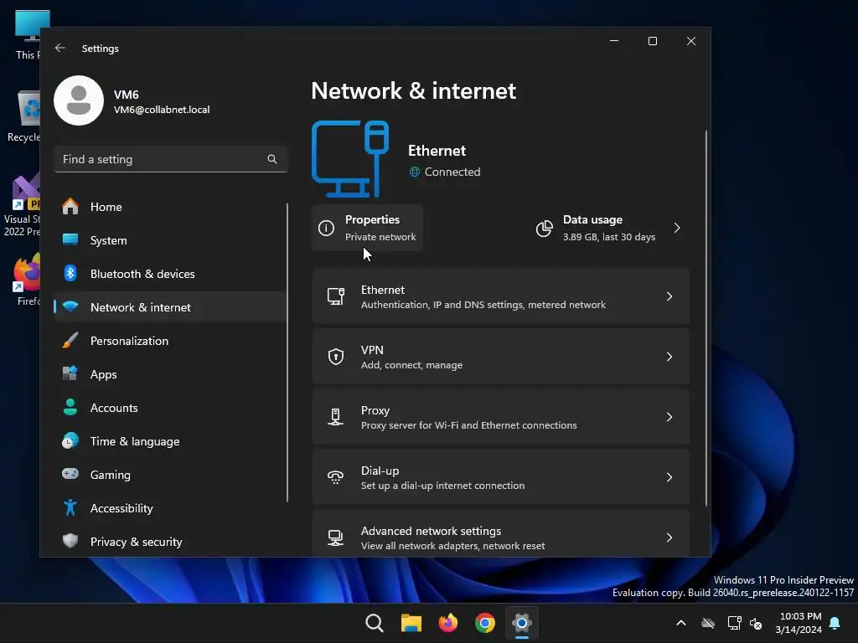Select Home in the sidebar
Image resolution: width=858 pixels, height=643 pixels.
(170, 207)
